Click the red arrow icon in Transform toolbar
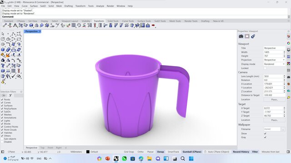The height and width of the screenshot is (163, 291). (153, 25)
